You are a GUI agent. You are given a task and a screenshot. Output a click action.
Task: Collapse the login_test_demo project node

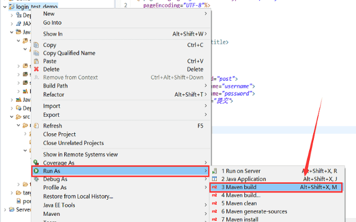[x=5, y=7]
